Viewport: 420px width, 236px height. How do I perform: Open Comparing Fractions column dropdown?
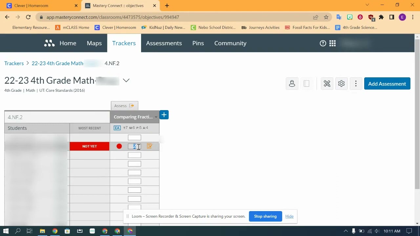[156, 117]
